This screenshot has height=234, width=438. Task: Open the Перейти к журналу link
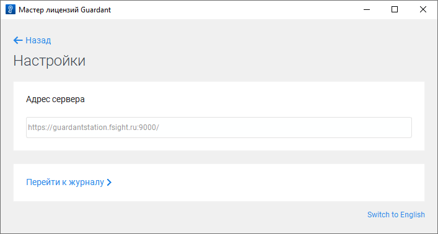point(69,183)
